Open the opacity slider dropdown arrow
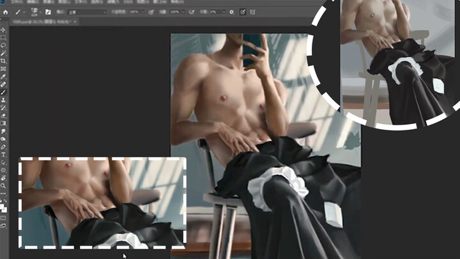Image resolution: width=460 pixels, height=259 pixels. pyautogui.click(x=142, y=12)
